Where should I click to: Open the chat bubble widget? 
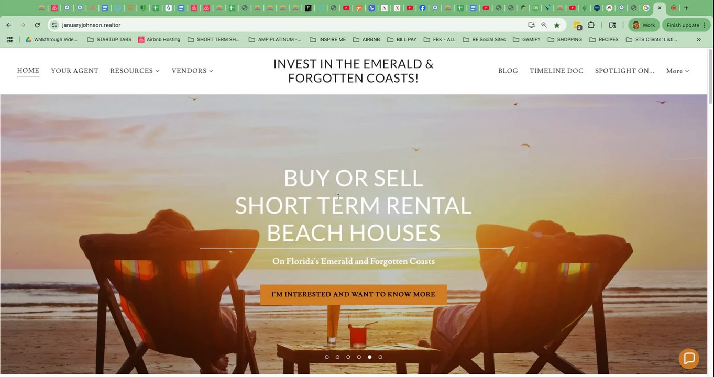[x=689, y=359]
